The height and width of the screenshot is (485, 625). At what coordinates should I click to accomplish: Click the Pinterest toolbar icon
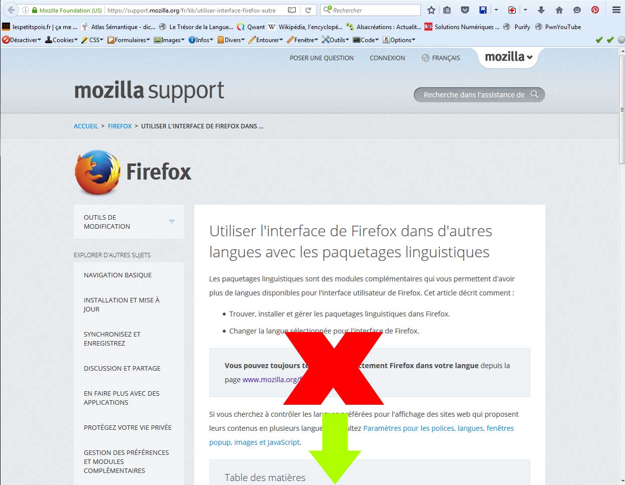pos(595,10)
